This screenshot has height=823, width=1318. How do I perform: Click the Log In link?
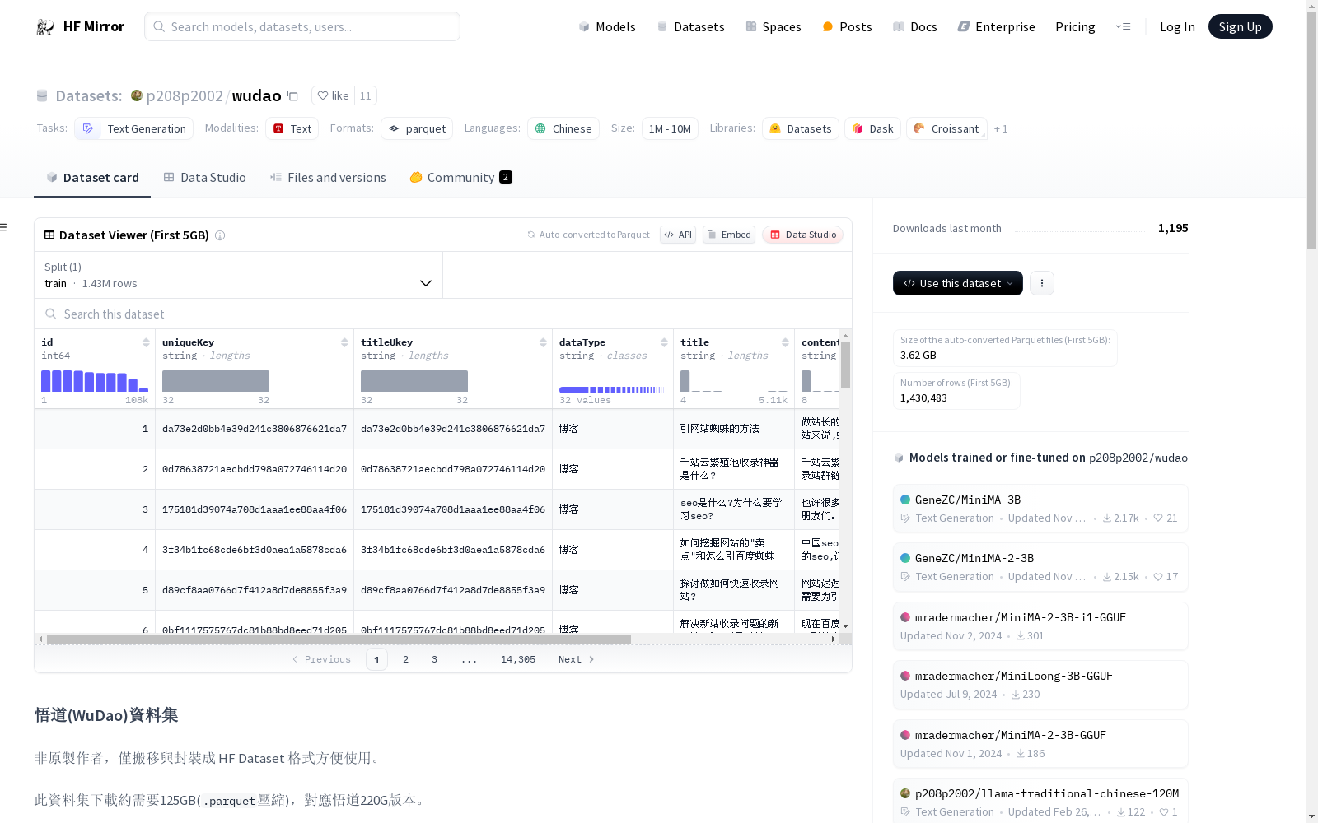(1177, 27)
